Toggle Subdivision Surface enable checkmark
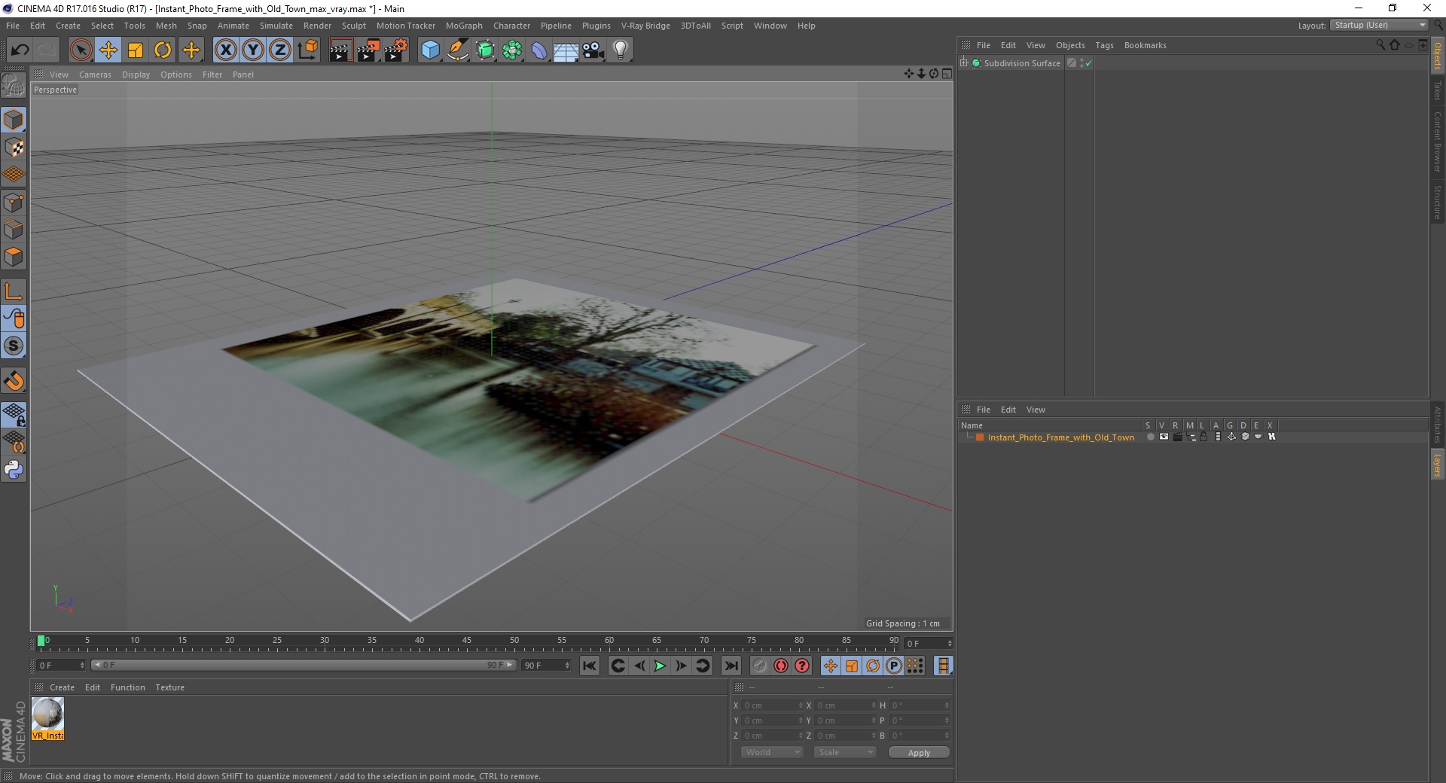Viewport: 1446px width, 783px height. click(x=1088, y=63)
